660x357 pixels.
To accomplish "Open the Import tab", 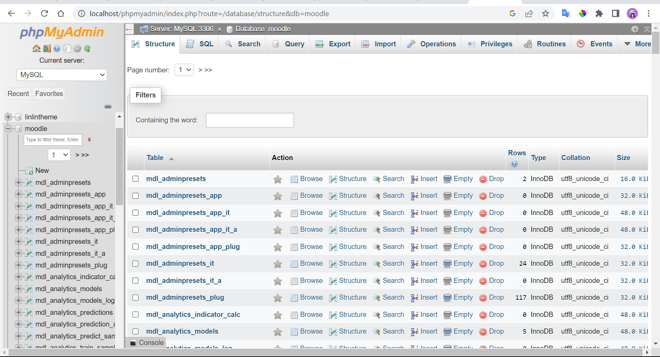I will (x=378, y=44).
